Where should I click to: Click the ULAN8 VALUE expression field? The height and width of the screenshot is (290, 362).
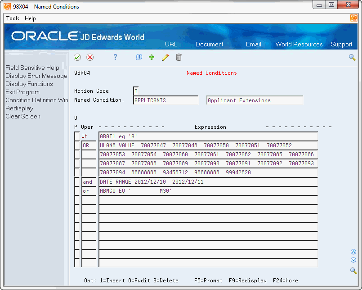coord(208,145)
